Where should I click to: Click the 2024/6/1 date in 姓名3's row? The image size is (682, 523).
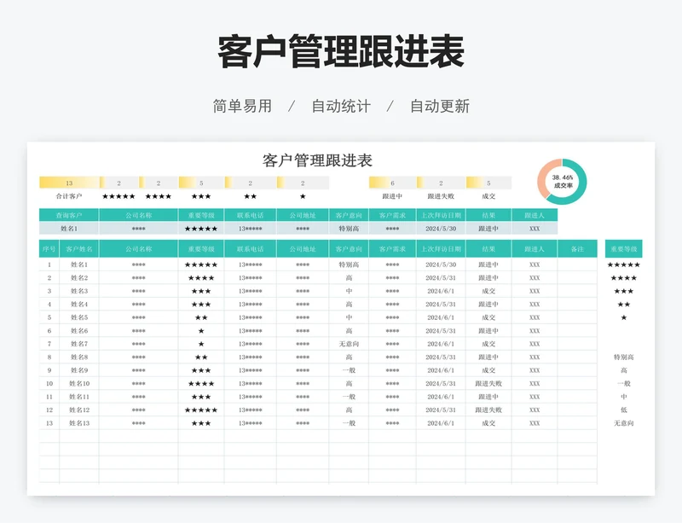point(441,291)
